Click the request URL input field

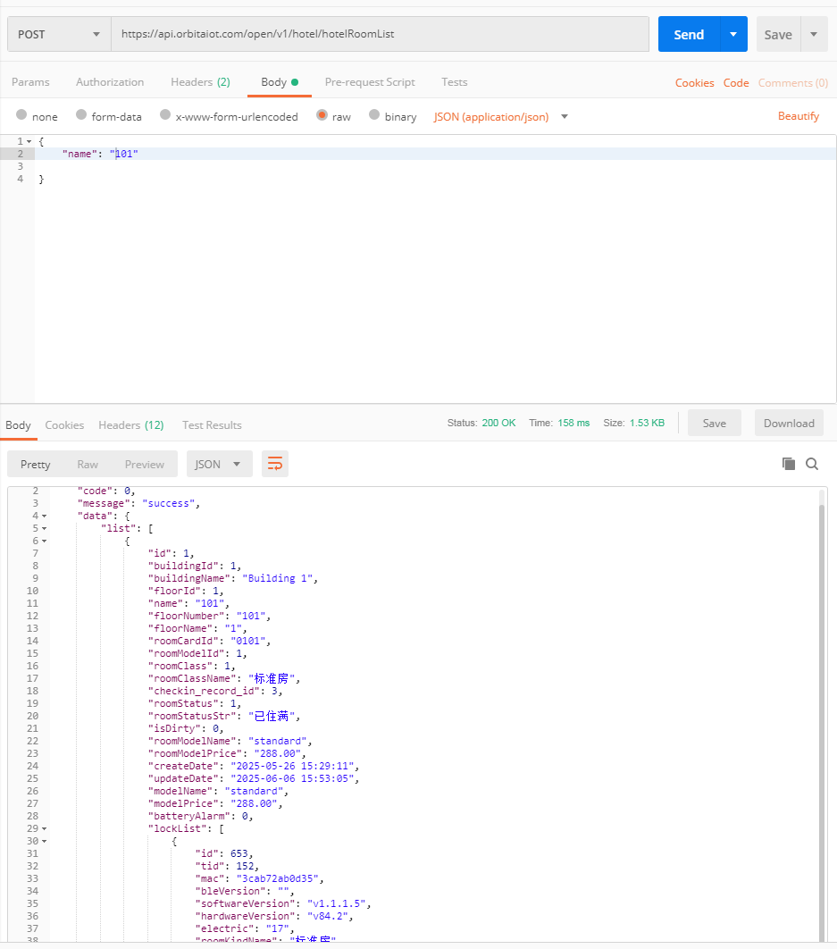tap(380, 34)
